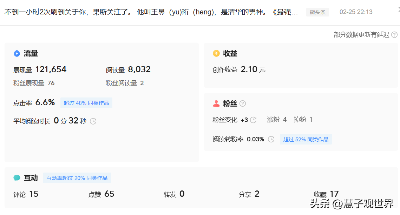Select the 阅读量 8,032 figure
The height and width of the screenshot is (215, 400).
pos(139,69)
